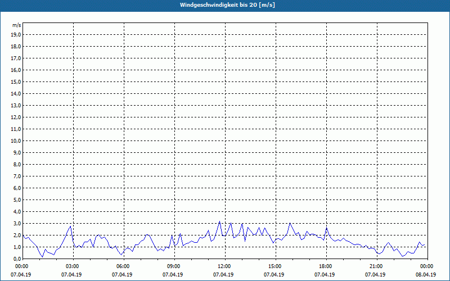Select the 1,0 y-axis label
The height and width of the screenshot is (281, 450).
click(x=17, y=247)
